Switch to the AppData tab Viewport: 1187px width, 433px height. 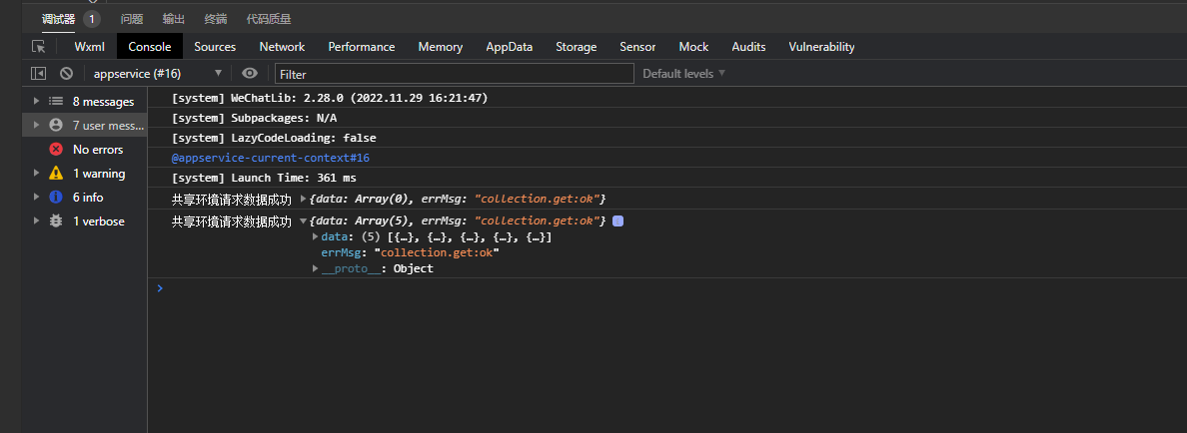coord(510,47)
